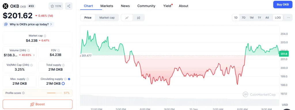This screenshot has height=110, width=295.
Task: Click the Profile score progress bar
Action: [54, 93]
